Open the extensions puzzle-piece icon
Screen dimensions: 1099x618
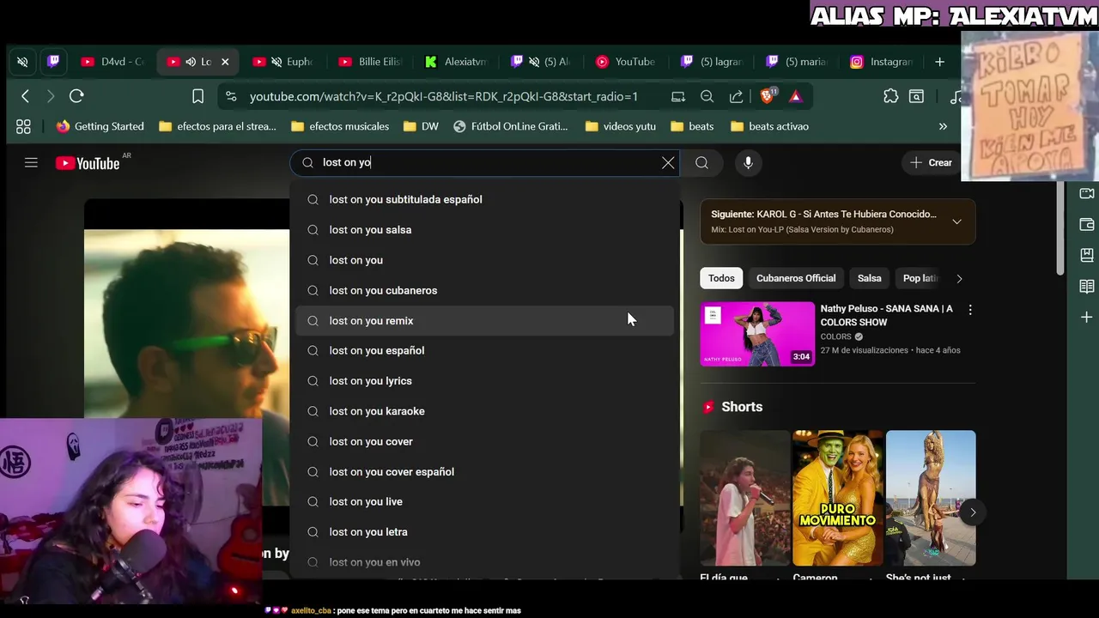(x=890, y=96)
